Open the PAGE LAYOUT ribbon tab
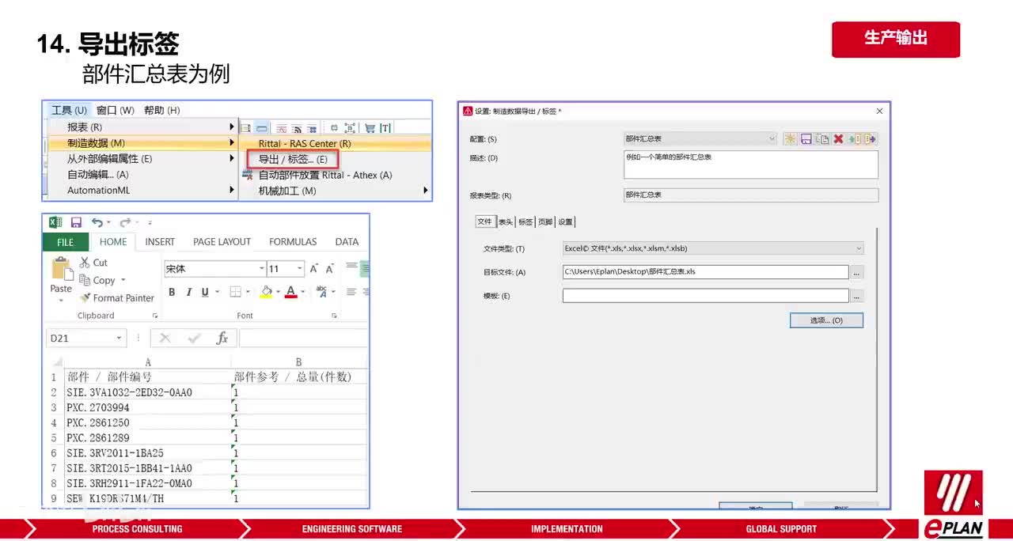Image resolution: width=1013 pixels, height=541 pixels. tap(222, 242)
